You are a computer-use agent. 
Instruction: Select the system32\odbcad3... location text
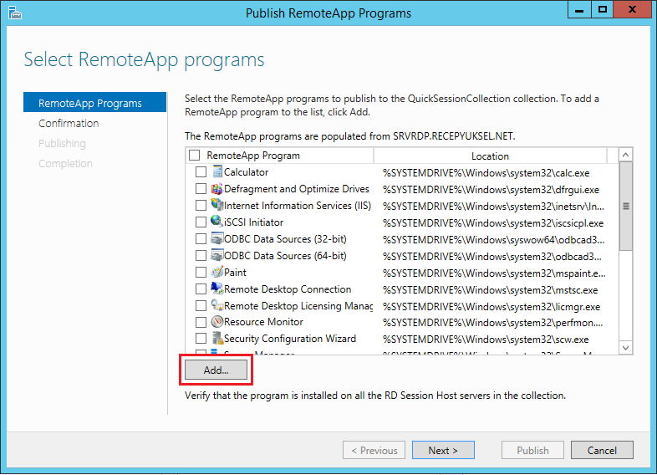(x=491, y=257)
